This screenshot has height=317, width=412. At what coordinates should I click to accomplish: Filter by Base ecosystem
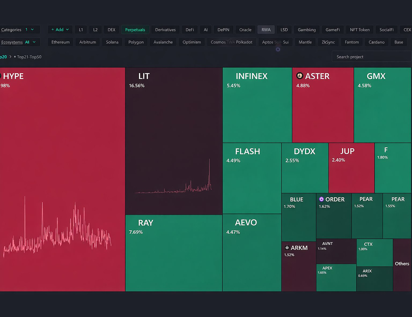(x=399, y=42)
